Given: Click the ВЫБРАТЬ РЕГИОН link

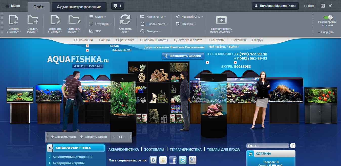Looking at the screenshot, I should 122,50.
